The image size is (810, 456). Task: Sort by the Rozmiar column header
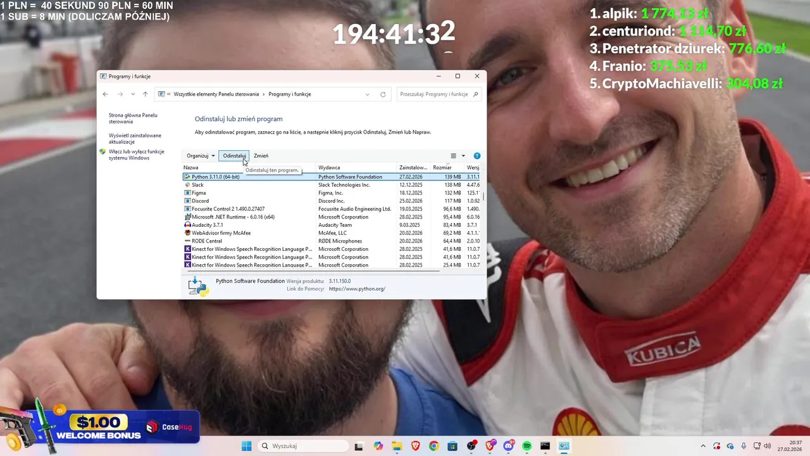tap(447, 168)
